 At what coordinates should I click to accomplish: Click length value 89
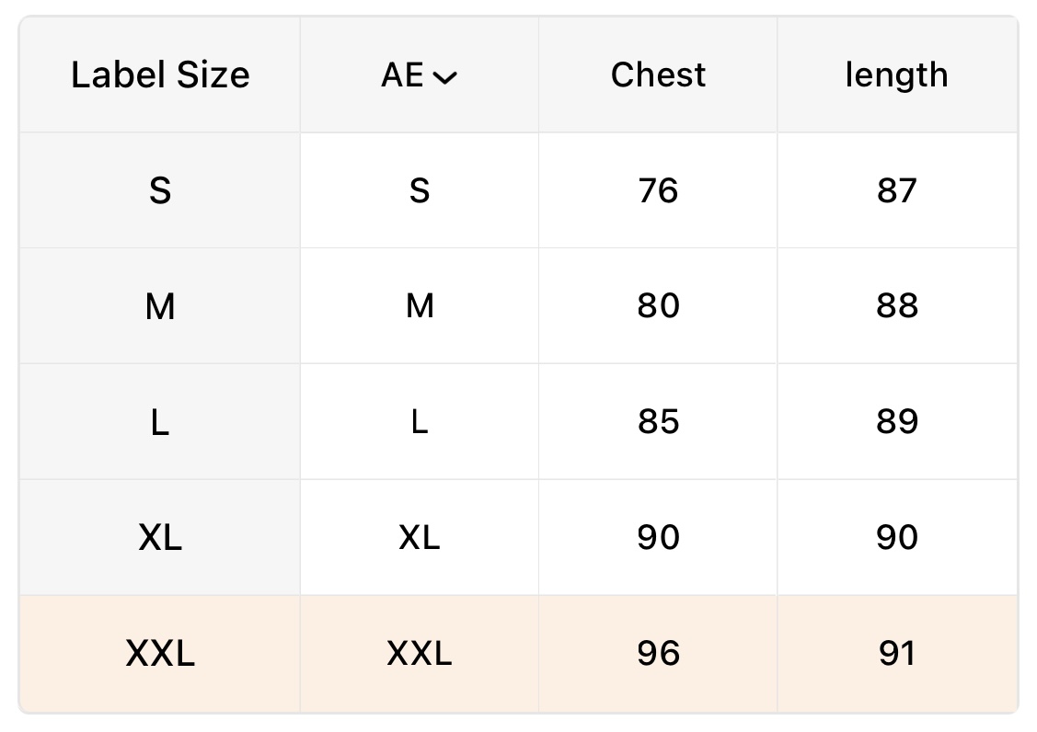896,422
